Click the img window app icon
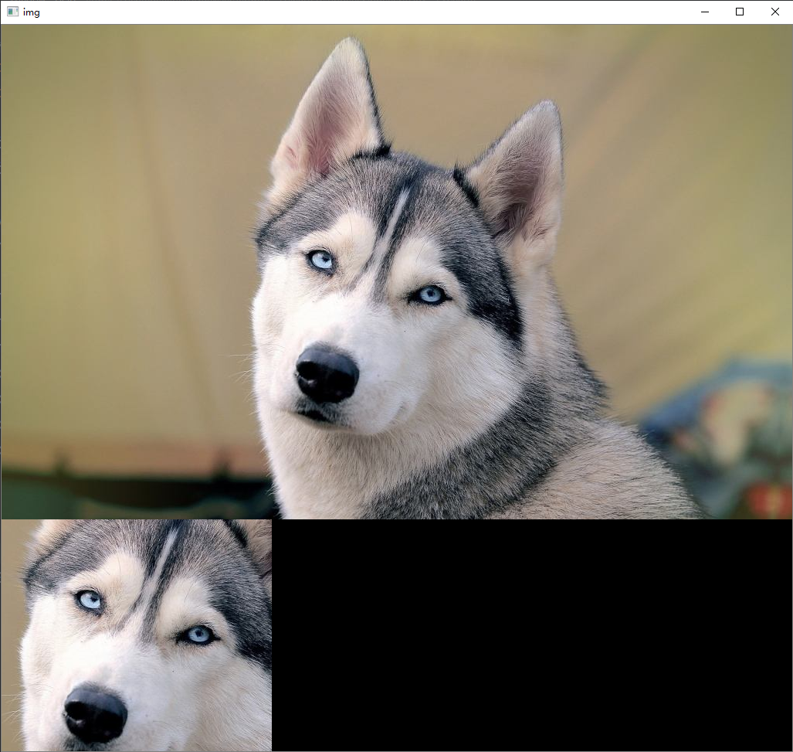The height and width of the screenshot is (752, 793). tap(12, 12)
